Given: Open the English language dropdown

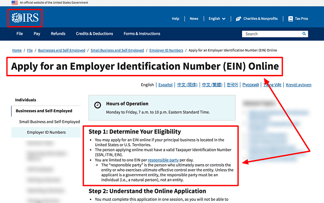Looking at the screenshot, I should tap(217, 18).
